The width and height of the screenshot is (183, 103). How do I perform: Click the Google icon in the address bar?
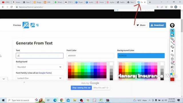coord(158,7)
